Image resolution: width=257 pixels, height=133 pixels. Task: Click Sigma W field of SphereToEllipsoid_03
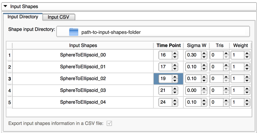193,90
